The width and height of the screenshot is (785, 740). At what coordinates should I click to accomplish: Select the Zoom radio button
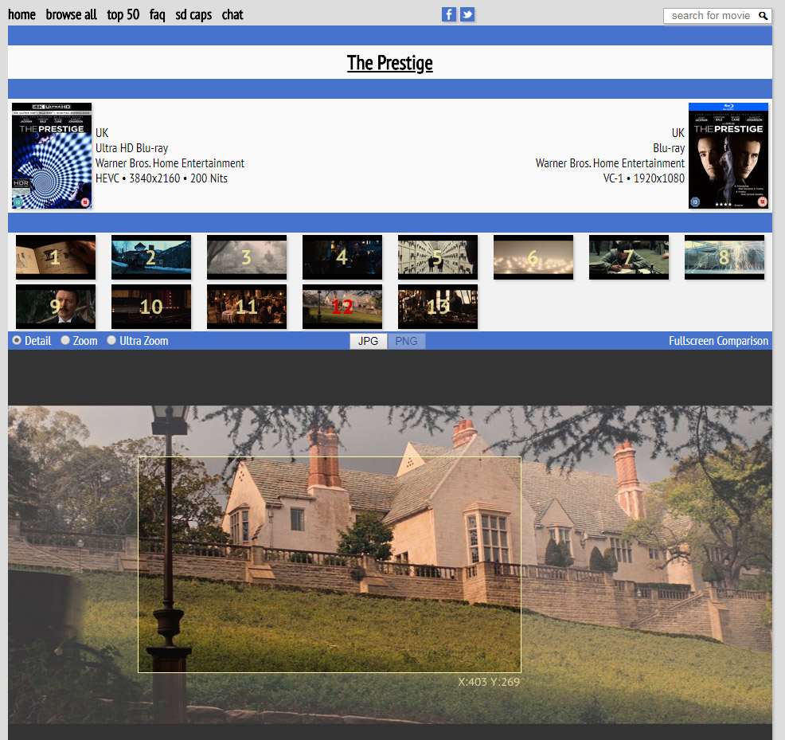pos(65,340)
